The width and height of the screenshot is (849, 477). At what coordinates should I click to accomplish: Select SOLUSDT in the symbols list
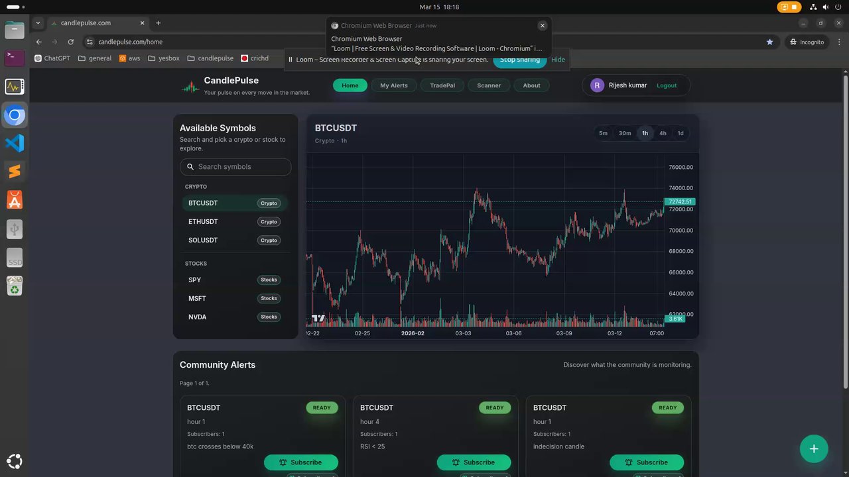235,240
